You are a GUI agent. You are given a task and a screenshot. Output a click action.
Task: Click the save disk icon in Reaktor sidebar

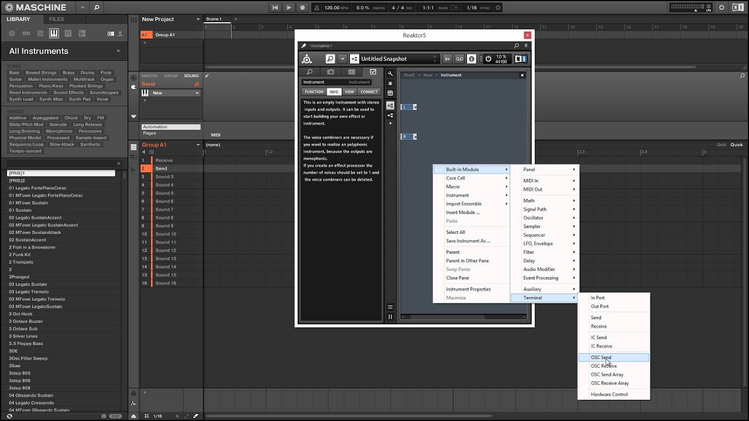pos(390,93)
